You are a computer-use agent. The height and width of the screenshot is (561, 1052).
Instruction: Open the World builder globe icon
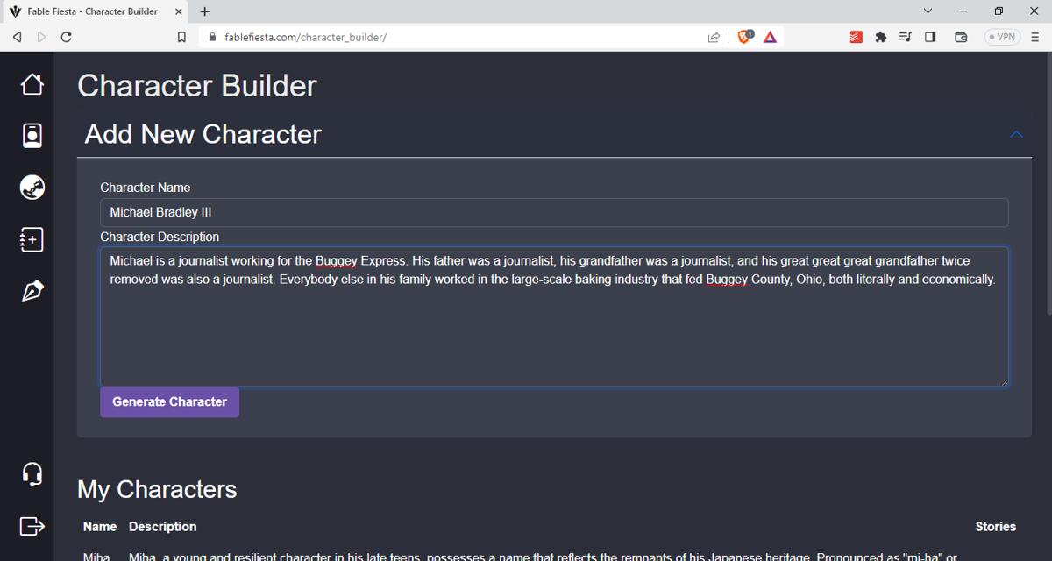(32, 187)
